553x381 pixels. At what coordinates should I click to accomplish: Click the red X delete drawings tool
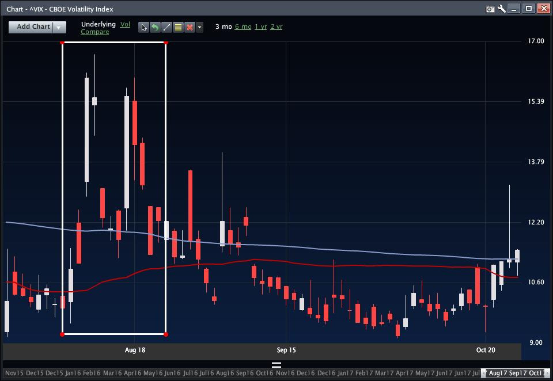pyautogui.click(x=190, y=27)
